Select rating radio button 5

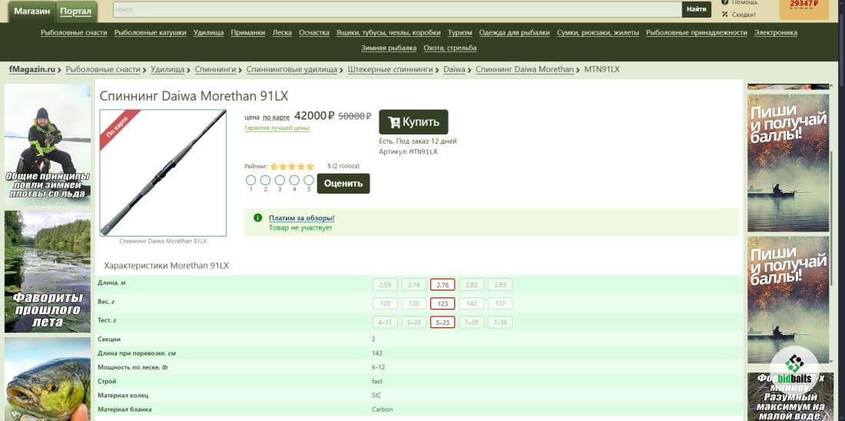click(309, 180)
